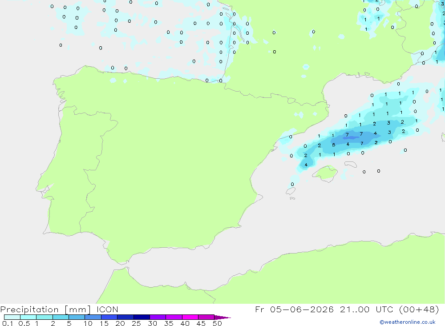
Task: Select the 2–5 mm legend color swatch
Action: point(61,317)
